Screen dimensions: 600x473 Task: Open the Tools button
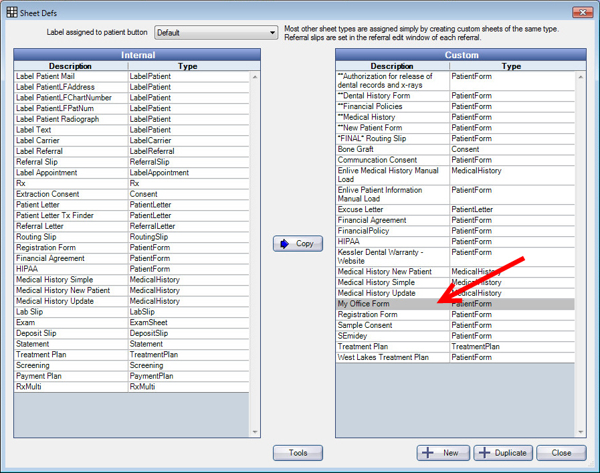[x=298, y=453]
